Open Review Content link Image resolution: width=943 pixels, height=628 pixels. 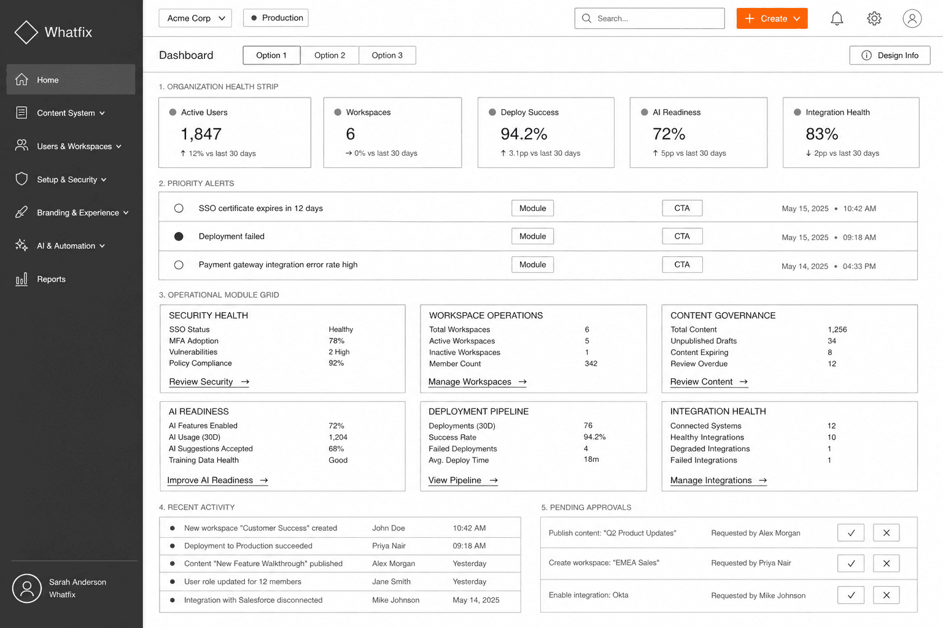point(709,381)
